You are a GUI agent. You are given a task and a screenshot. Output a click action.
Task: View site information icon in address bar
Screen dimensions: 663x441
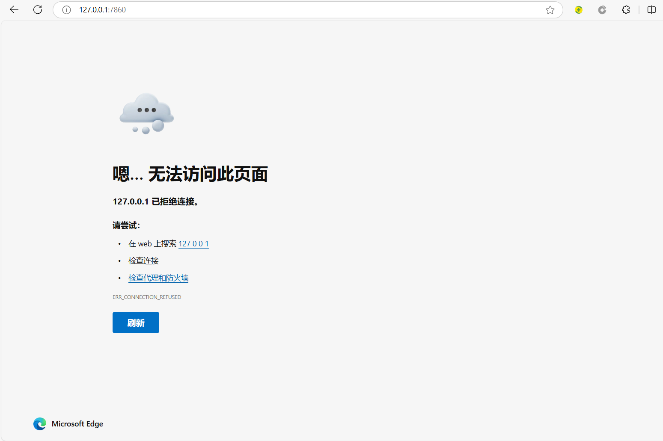[66, 10]
